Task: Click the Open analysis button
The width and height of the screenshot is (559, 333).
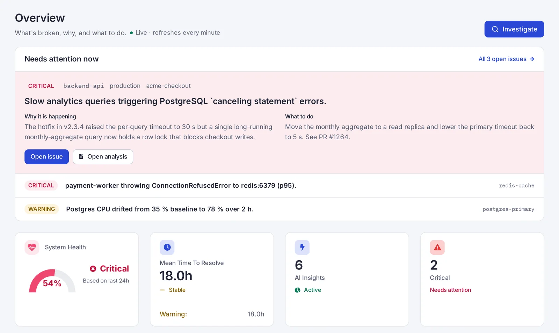Action: [103, 157]
